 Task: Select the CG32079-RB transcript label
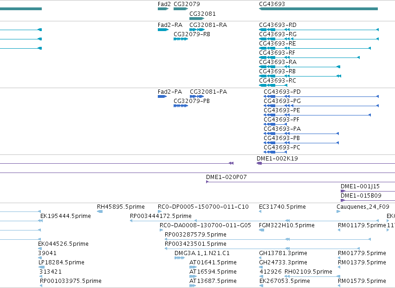(x=192, y=34)
